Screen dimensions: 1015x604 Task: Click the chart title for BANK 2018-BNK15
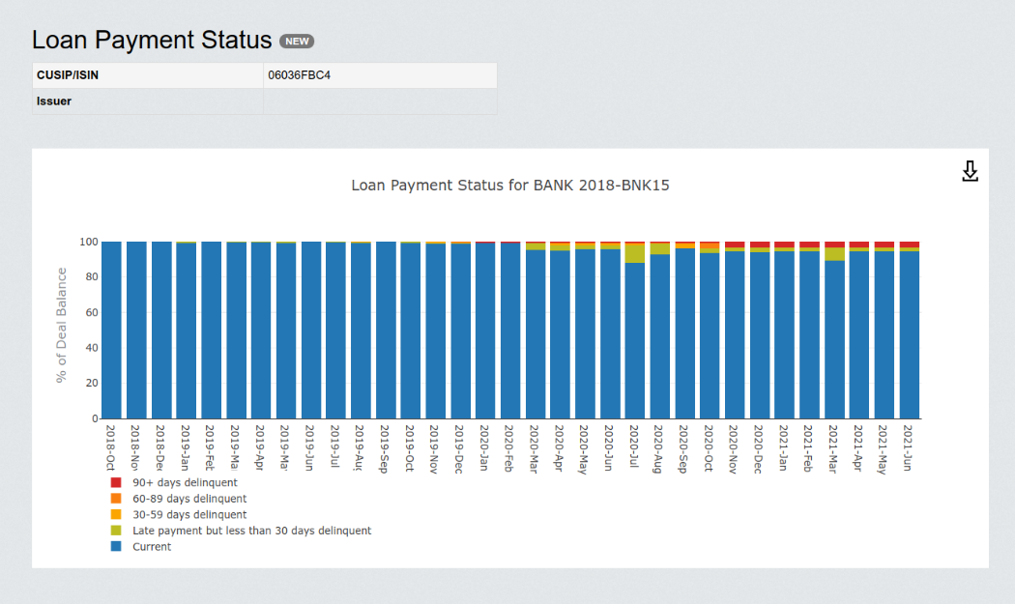pos(509,186)
